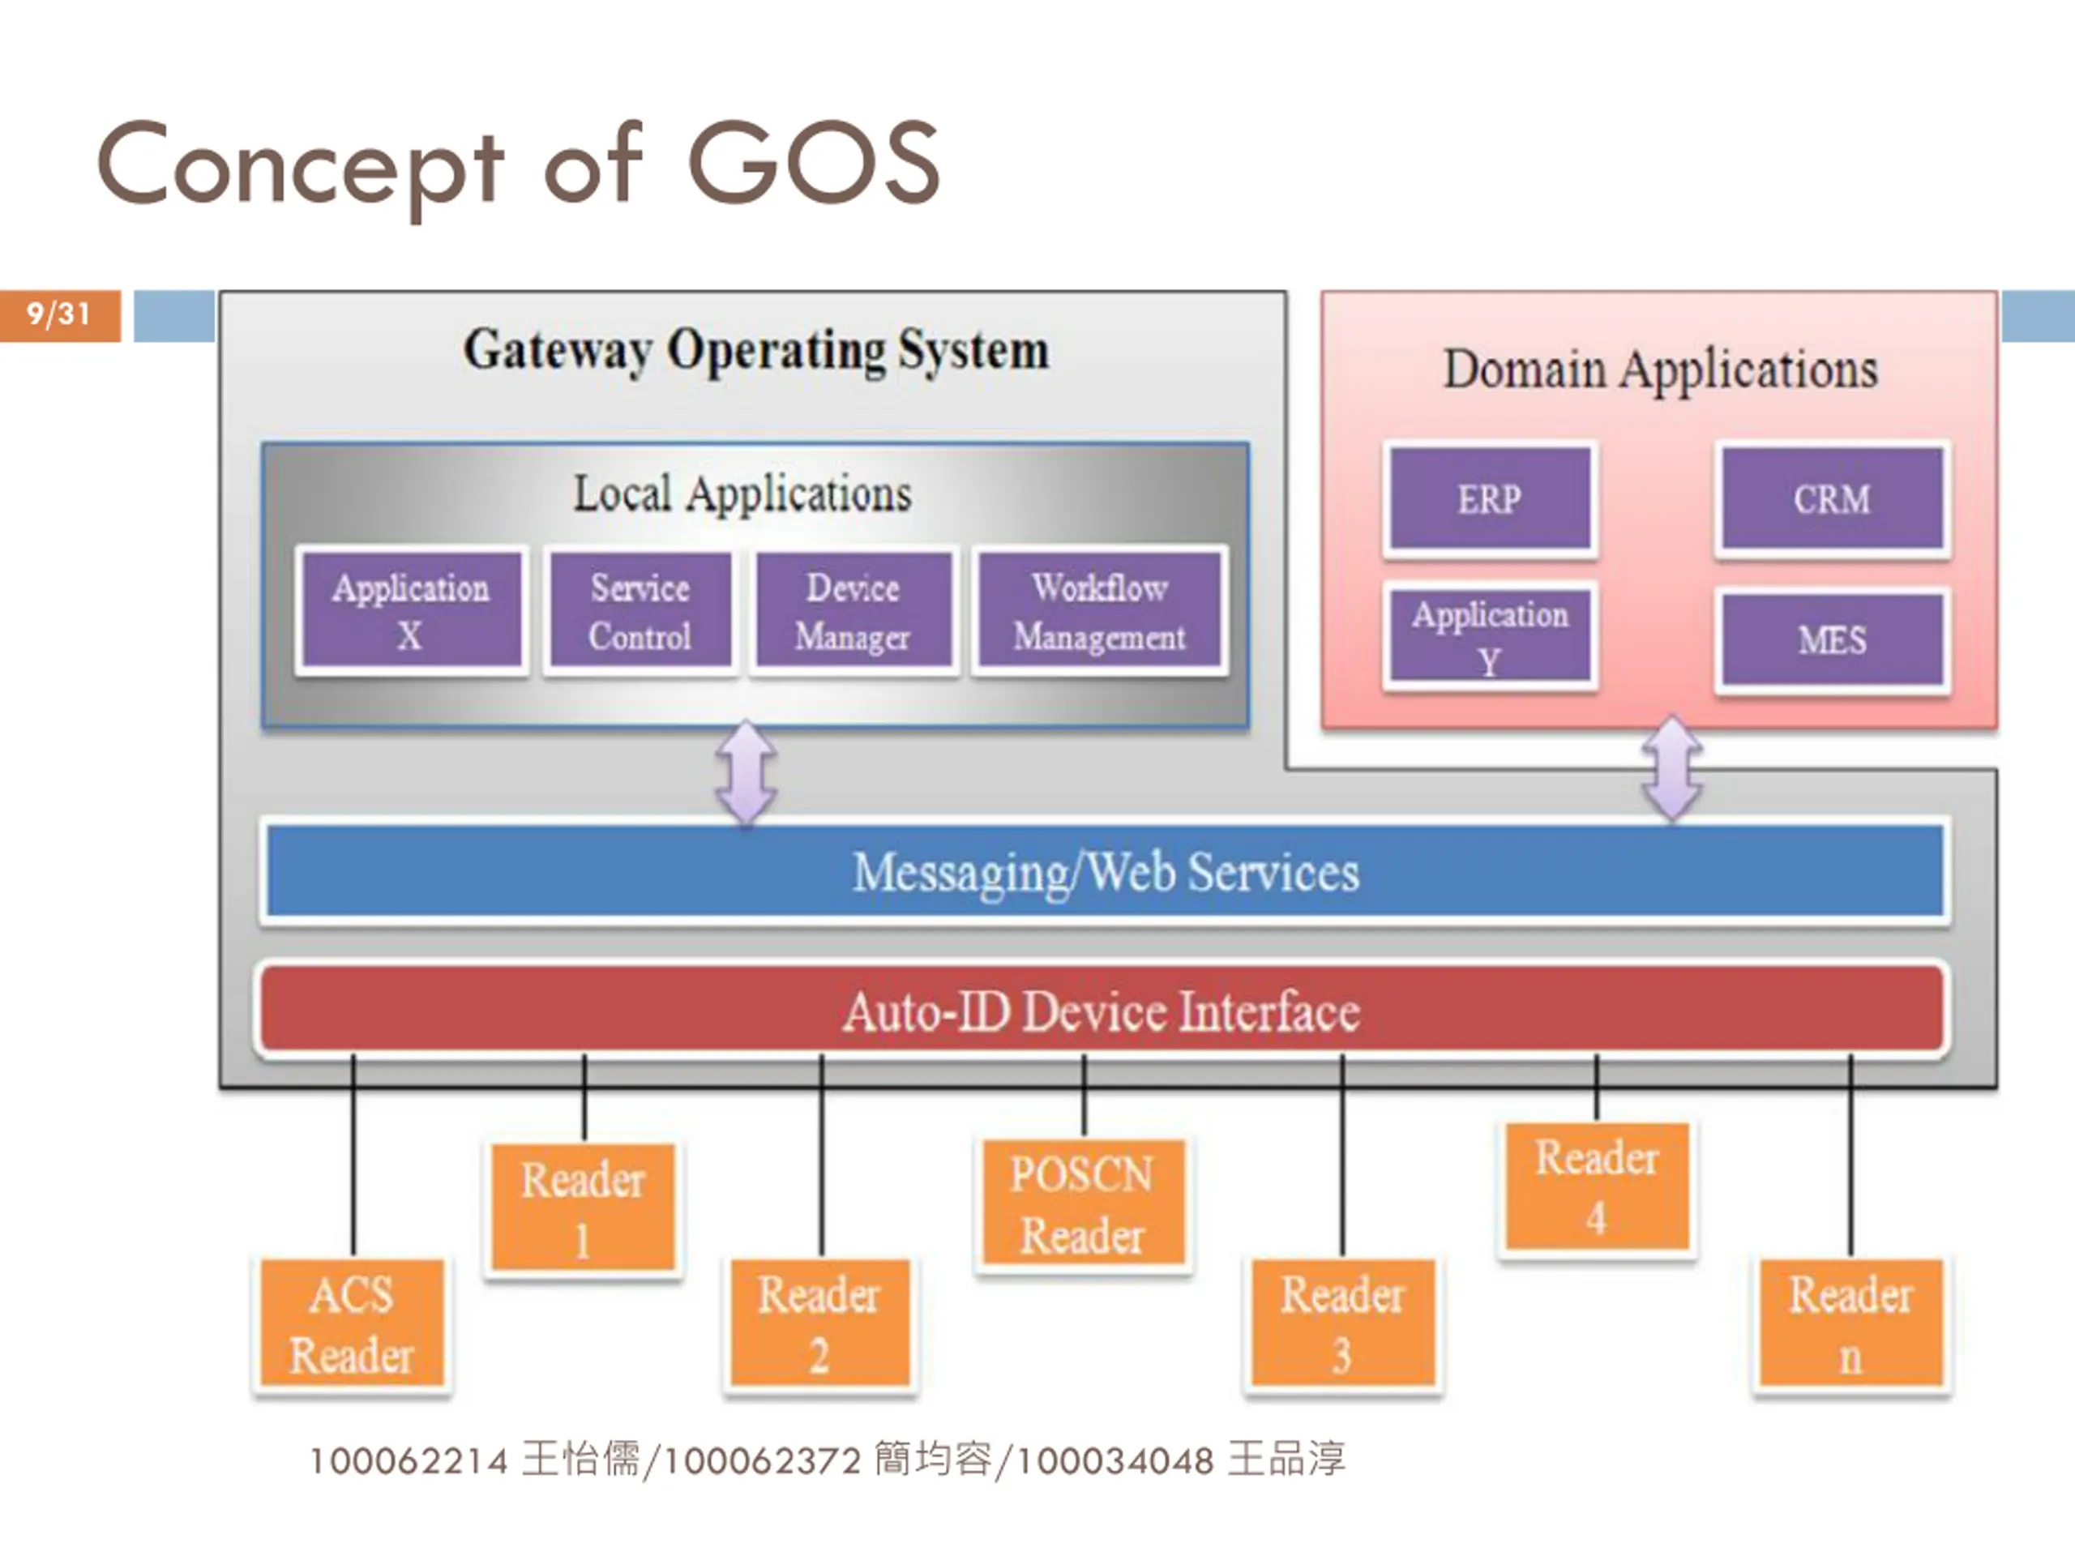
Task: Click the Application X box
Action: coord(411,610)
